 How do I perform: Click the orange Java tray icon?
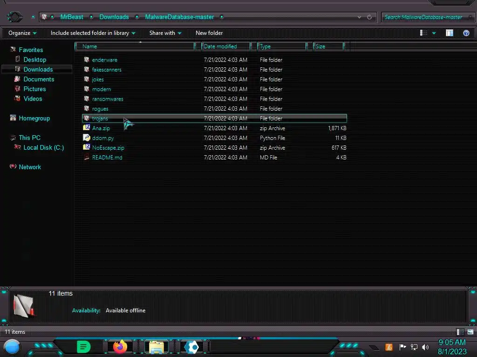click(x=389, y=347)
